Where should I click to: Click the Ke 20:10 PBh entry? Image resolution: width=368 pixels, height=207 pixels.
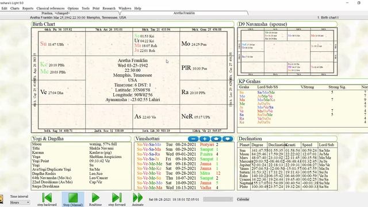click(52, 64)
